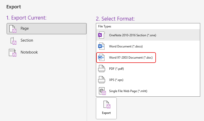Viewport: 204px width, 121px height.
Task: Click the PDF printer icon
Action: coord(101,68)
